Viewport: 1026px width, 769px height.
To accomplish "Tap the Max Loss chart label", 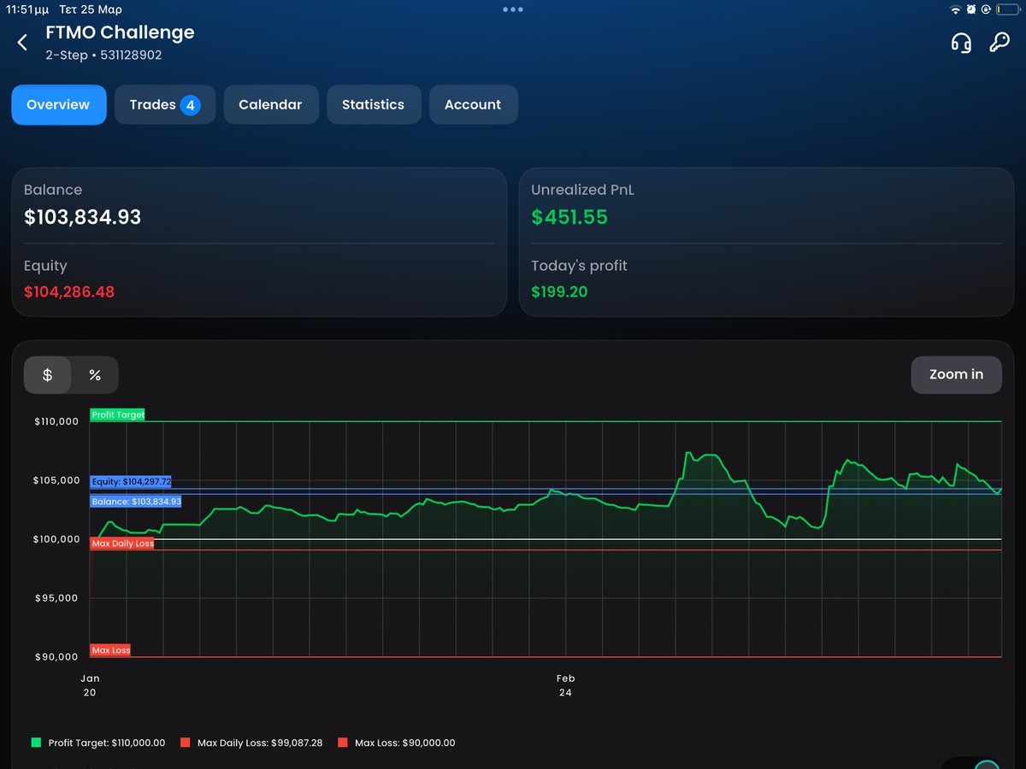I will pyautogui.click(x=110, y=650).
